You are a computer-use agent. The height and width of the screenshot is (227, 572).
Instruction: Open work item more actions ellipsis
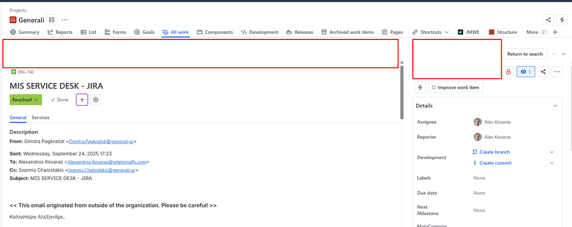click(x=557, y=72)
